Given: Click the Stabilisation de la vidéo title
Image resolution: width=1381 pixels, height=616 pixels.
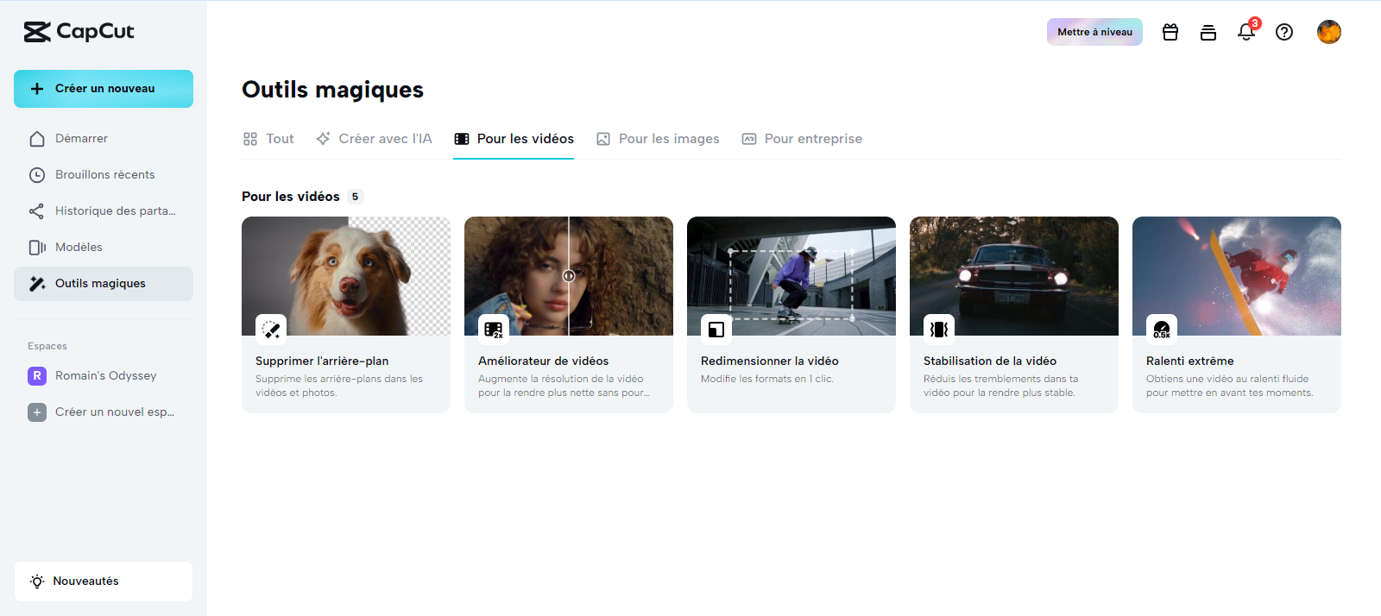Looking at the screenshot, I should pyautogui.click(x=990, y=361).
